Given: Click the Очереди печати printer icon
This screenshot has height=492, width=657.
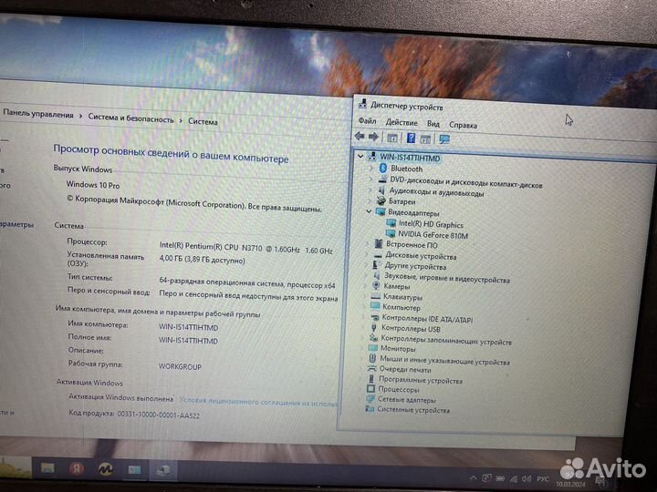Looking at the screenshot, I should [x=371, y=369].
